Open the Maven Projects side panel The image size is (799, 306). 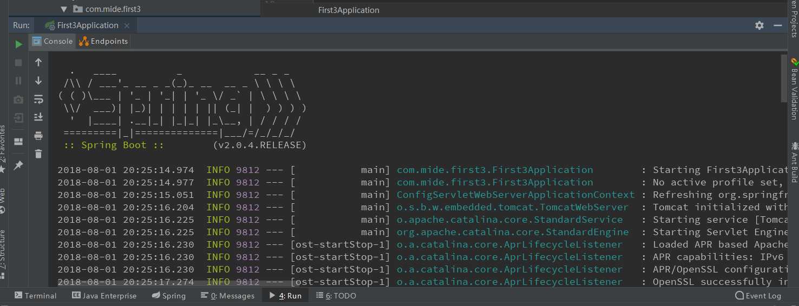tap(794, 18)
